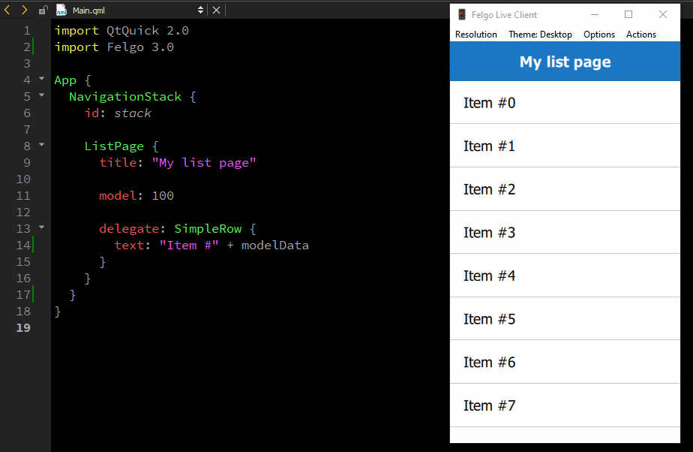This screenshot has height=452, width=693.
Task: Switch theme via the Theme: Desktop menu
Action: (540, 34)
